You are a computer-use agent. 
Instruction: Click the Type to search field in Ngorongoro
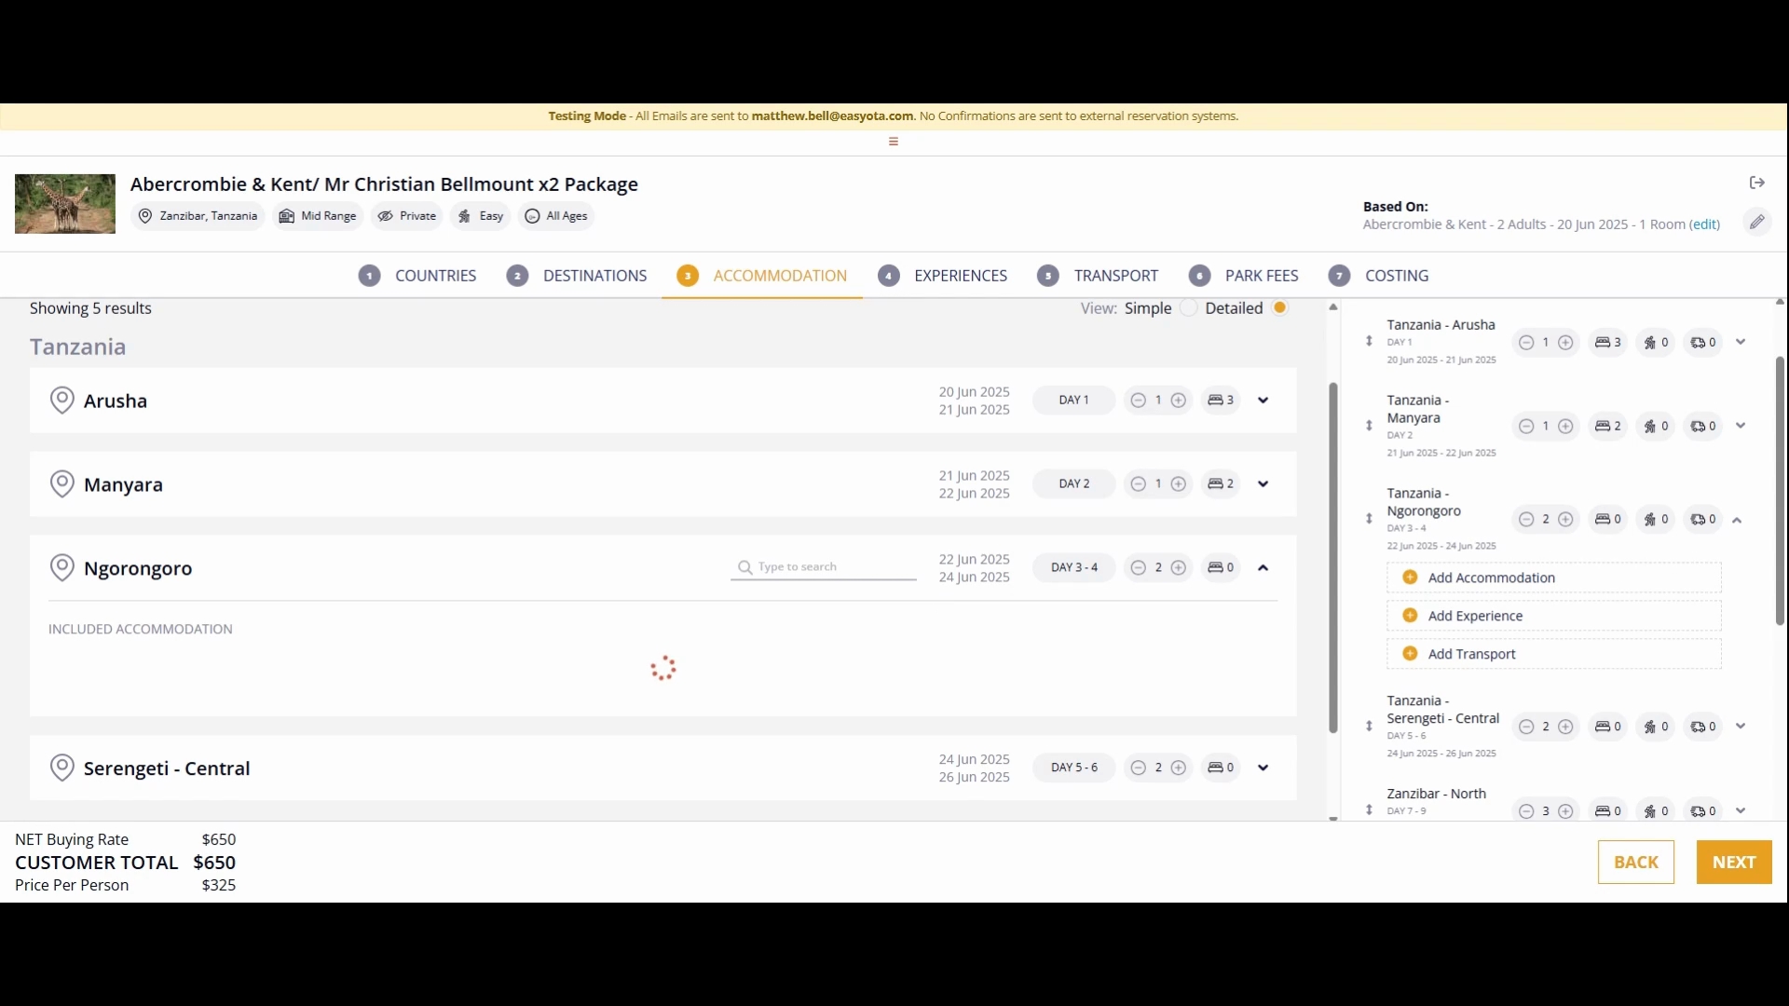coord(824,567)
